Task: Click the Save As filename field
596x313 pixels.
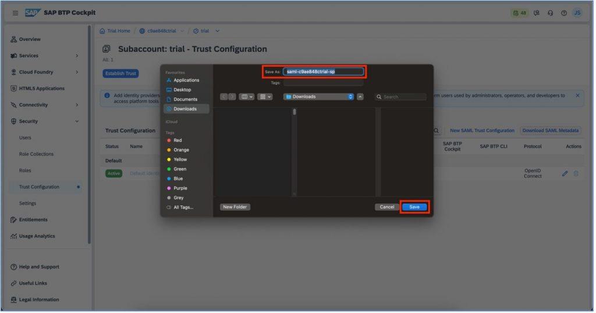Action: pos(324,72)
